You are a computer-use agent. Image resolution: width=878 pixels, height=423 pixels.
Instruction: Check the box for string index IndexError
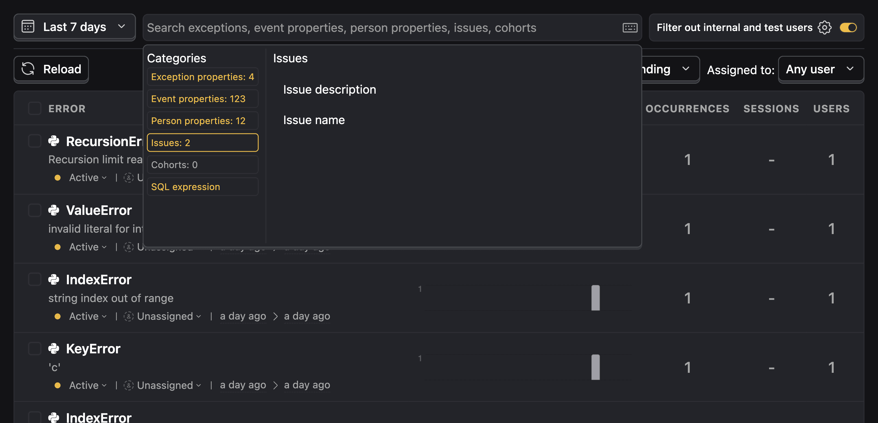34,279
